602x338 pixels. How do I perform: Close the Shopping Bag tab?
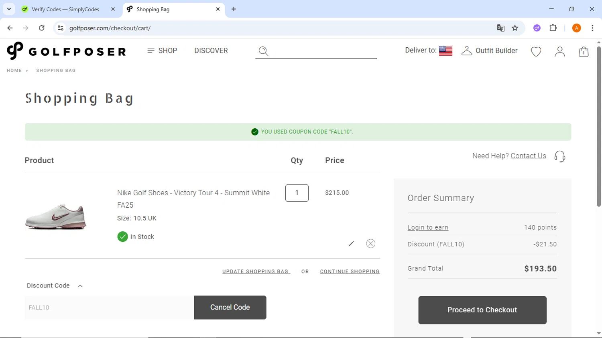218,9
